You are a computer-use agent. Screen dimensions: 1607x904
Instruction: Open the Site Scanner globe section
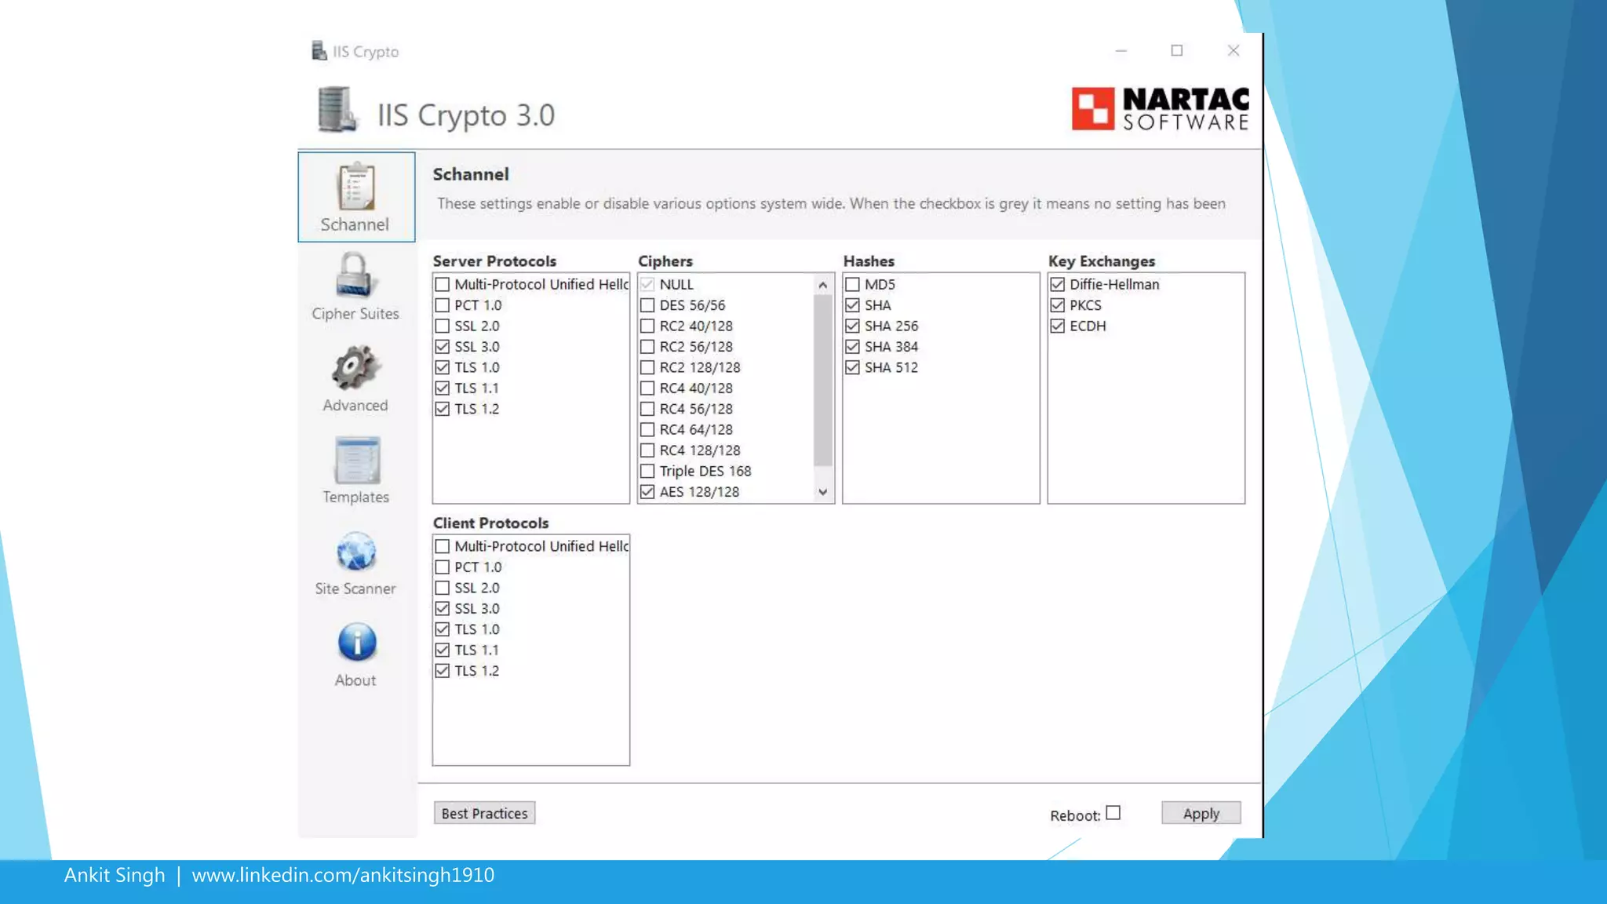(355, 563)
